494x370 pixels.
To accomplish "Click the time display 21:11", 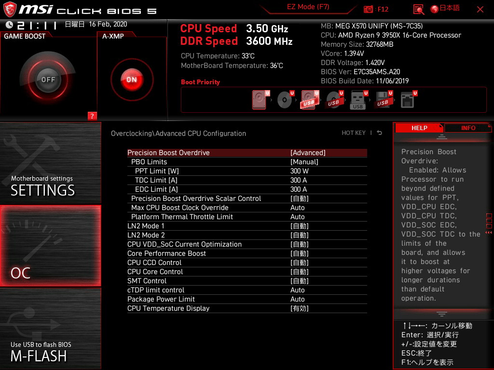I will [x=37, y=25].
